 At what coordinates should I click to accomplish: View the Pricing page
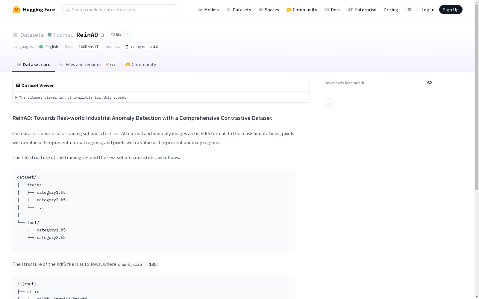click(x=391, y=10)
